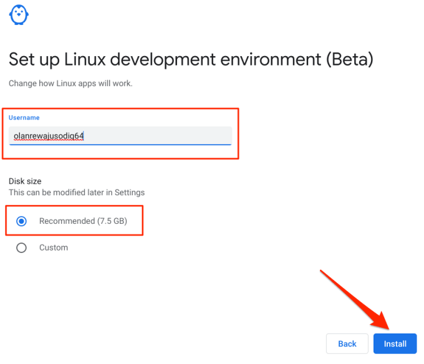
Task: Click the blue underline of the Username field
Action: click(120, 145)
